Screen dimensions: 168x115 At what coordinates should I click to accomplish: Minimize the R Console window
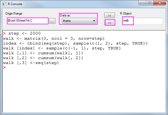click(142, 3)
